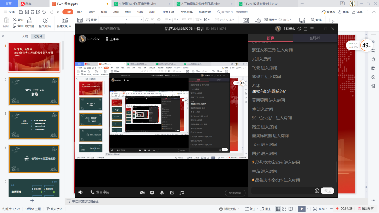Click the chat message input field

(283, 191)
